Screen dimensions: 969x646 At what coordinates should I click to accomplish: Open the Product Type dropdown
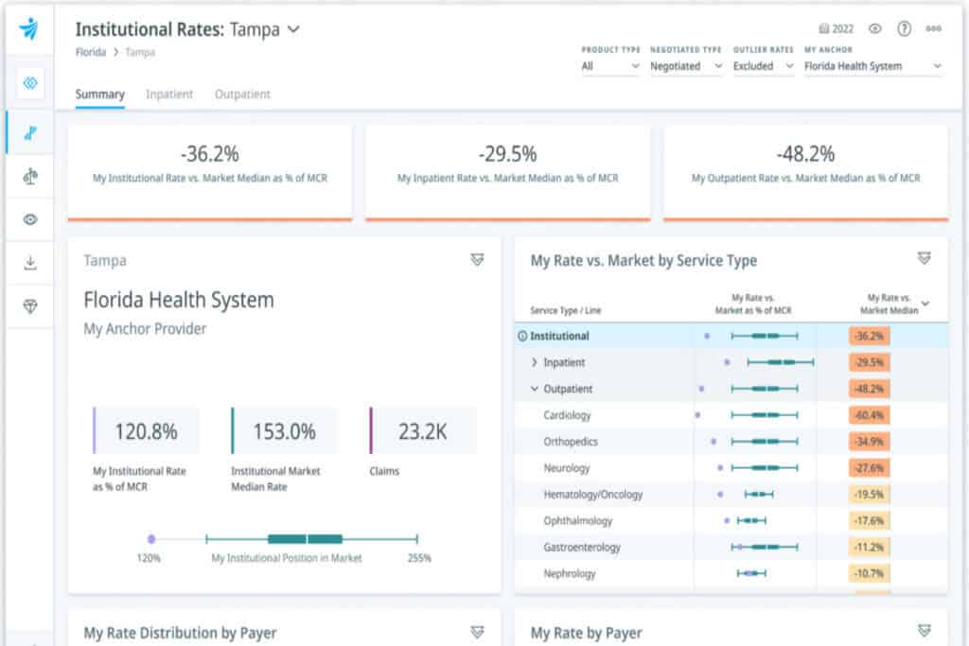(x=610, y=66)
